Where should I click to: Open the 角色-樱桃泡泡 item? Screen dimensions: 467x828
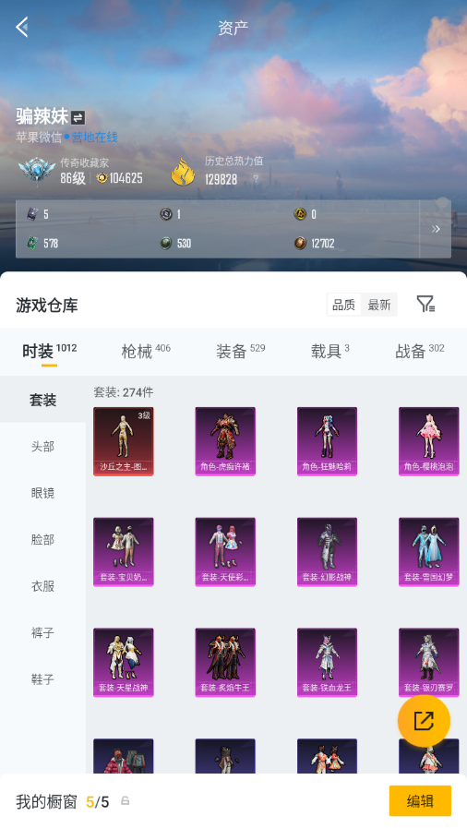point(429,441)
